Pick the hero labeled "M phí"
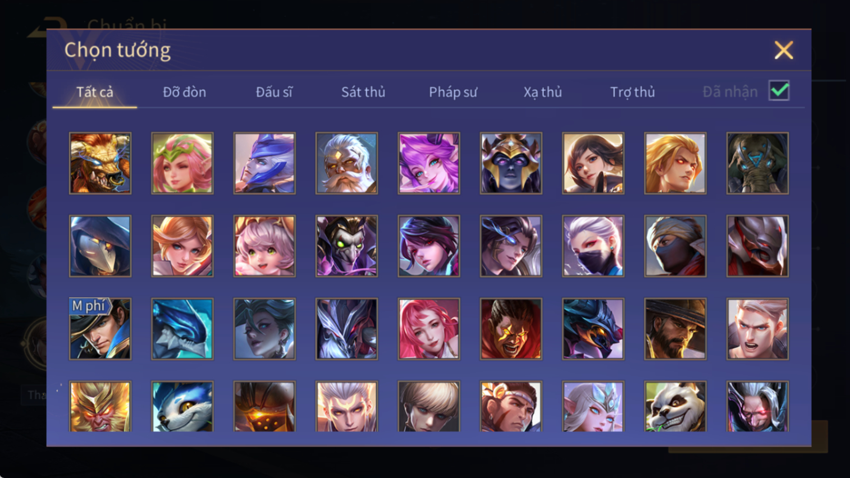Screen dimensions: 850x478 pyautogui.click(x=100, y=329)
